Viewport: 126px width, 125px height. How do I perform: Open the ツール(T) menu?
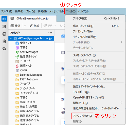(71, 11)
